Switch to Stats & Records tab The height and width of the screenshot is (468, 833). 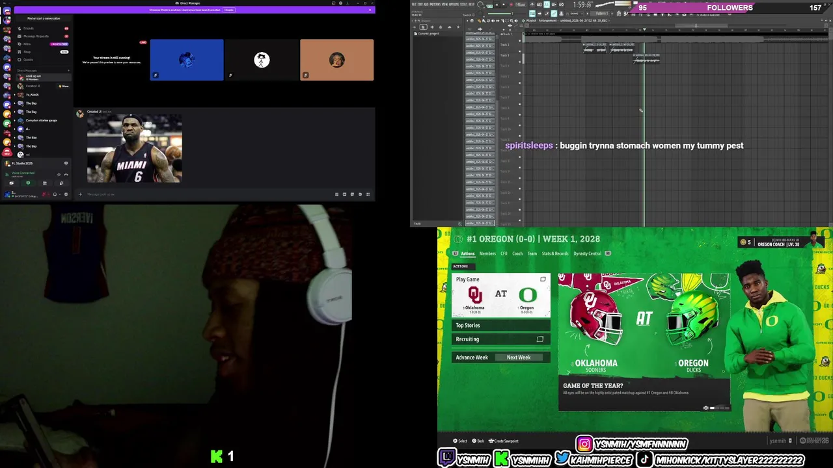555,253
